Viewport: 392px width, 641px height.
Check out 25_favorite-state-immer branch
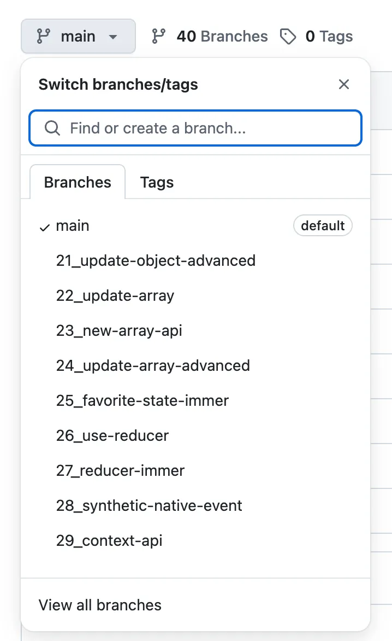tap(195, 400)
